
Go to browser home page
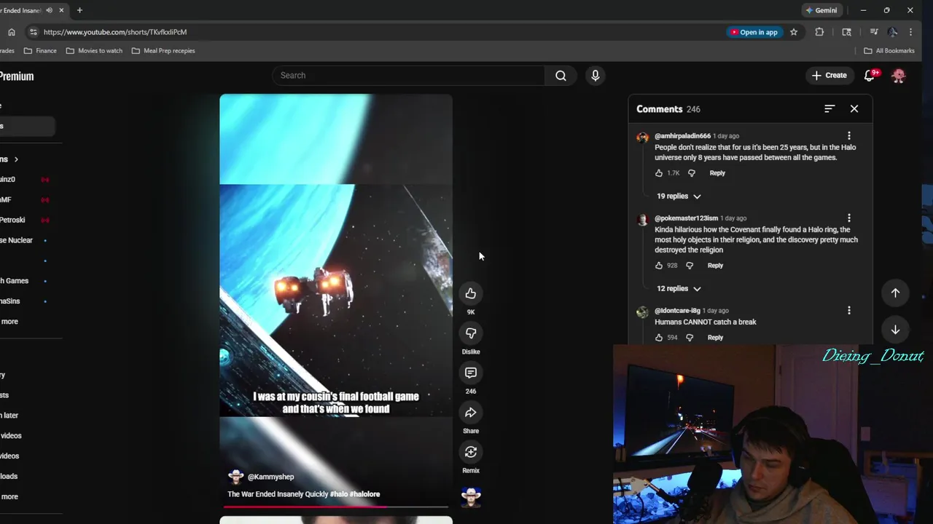(12, 32)
